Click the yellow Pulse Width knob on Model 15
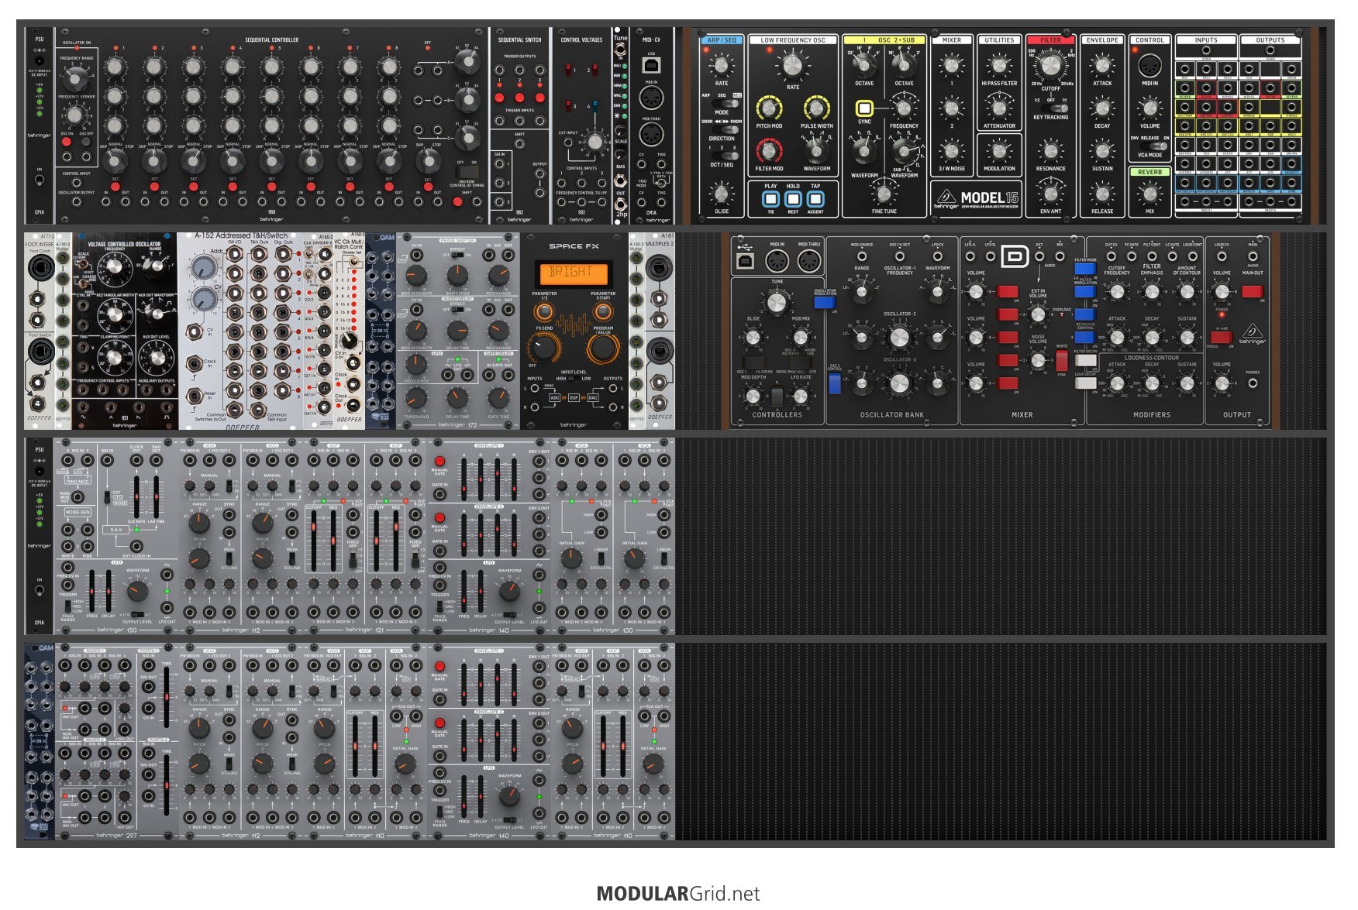This screenshot has height=910, width=1358. coord(816,108)
